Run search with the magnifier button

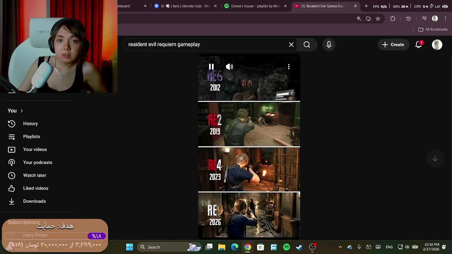(307, 44)
